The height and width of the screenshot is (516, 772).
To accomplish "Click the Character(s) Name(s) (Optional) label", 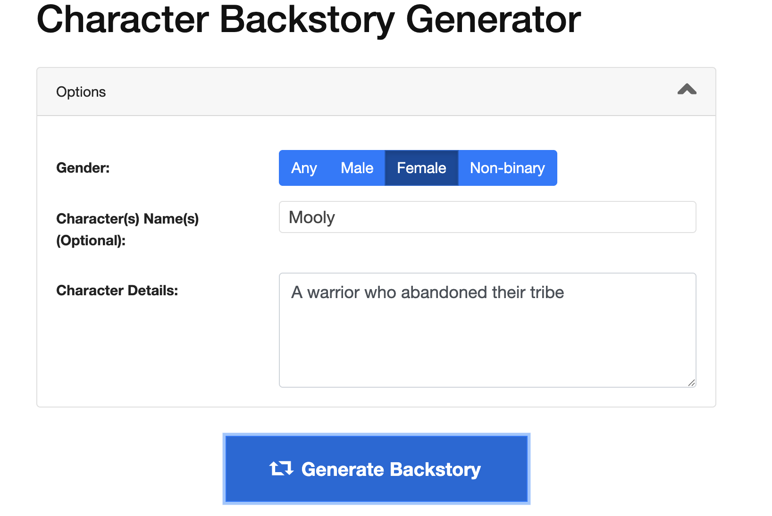I will point(127,229).
